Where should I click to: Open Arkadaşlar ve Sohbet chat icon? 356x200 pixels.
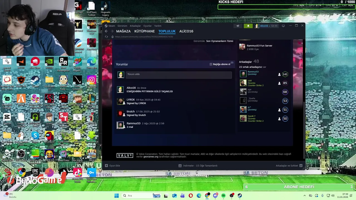pos(301,166)
